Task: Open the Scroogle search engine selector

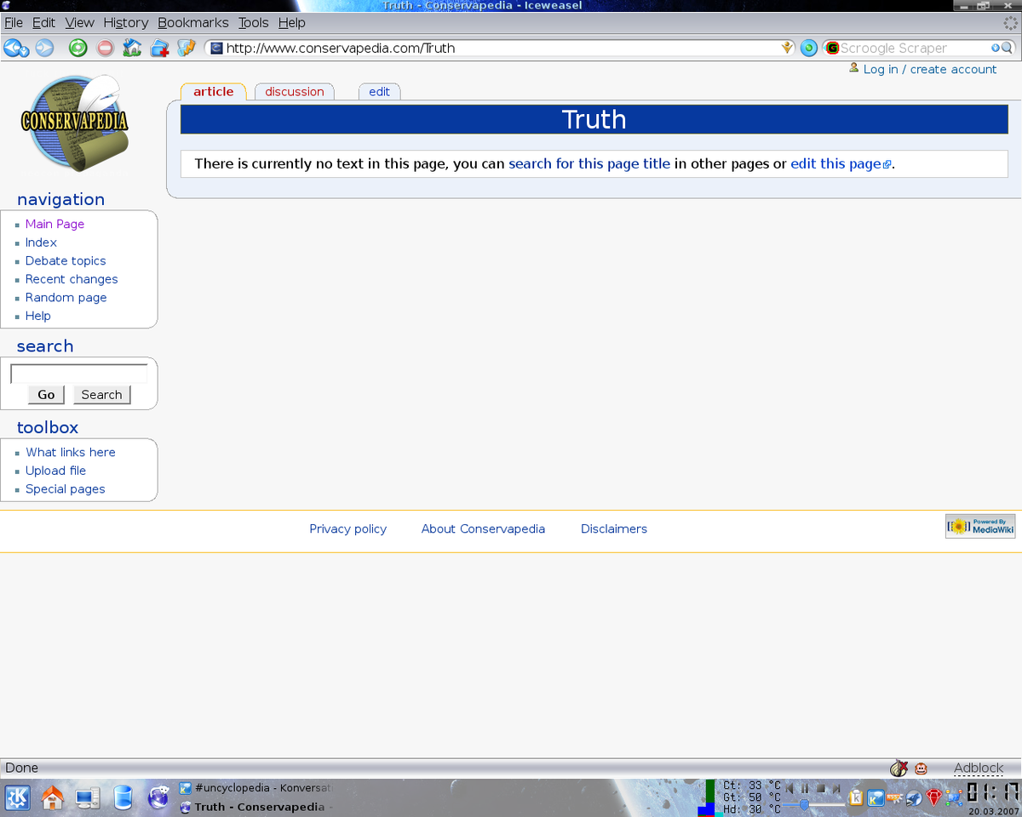Action: click(x=832, y=49)
